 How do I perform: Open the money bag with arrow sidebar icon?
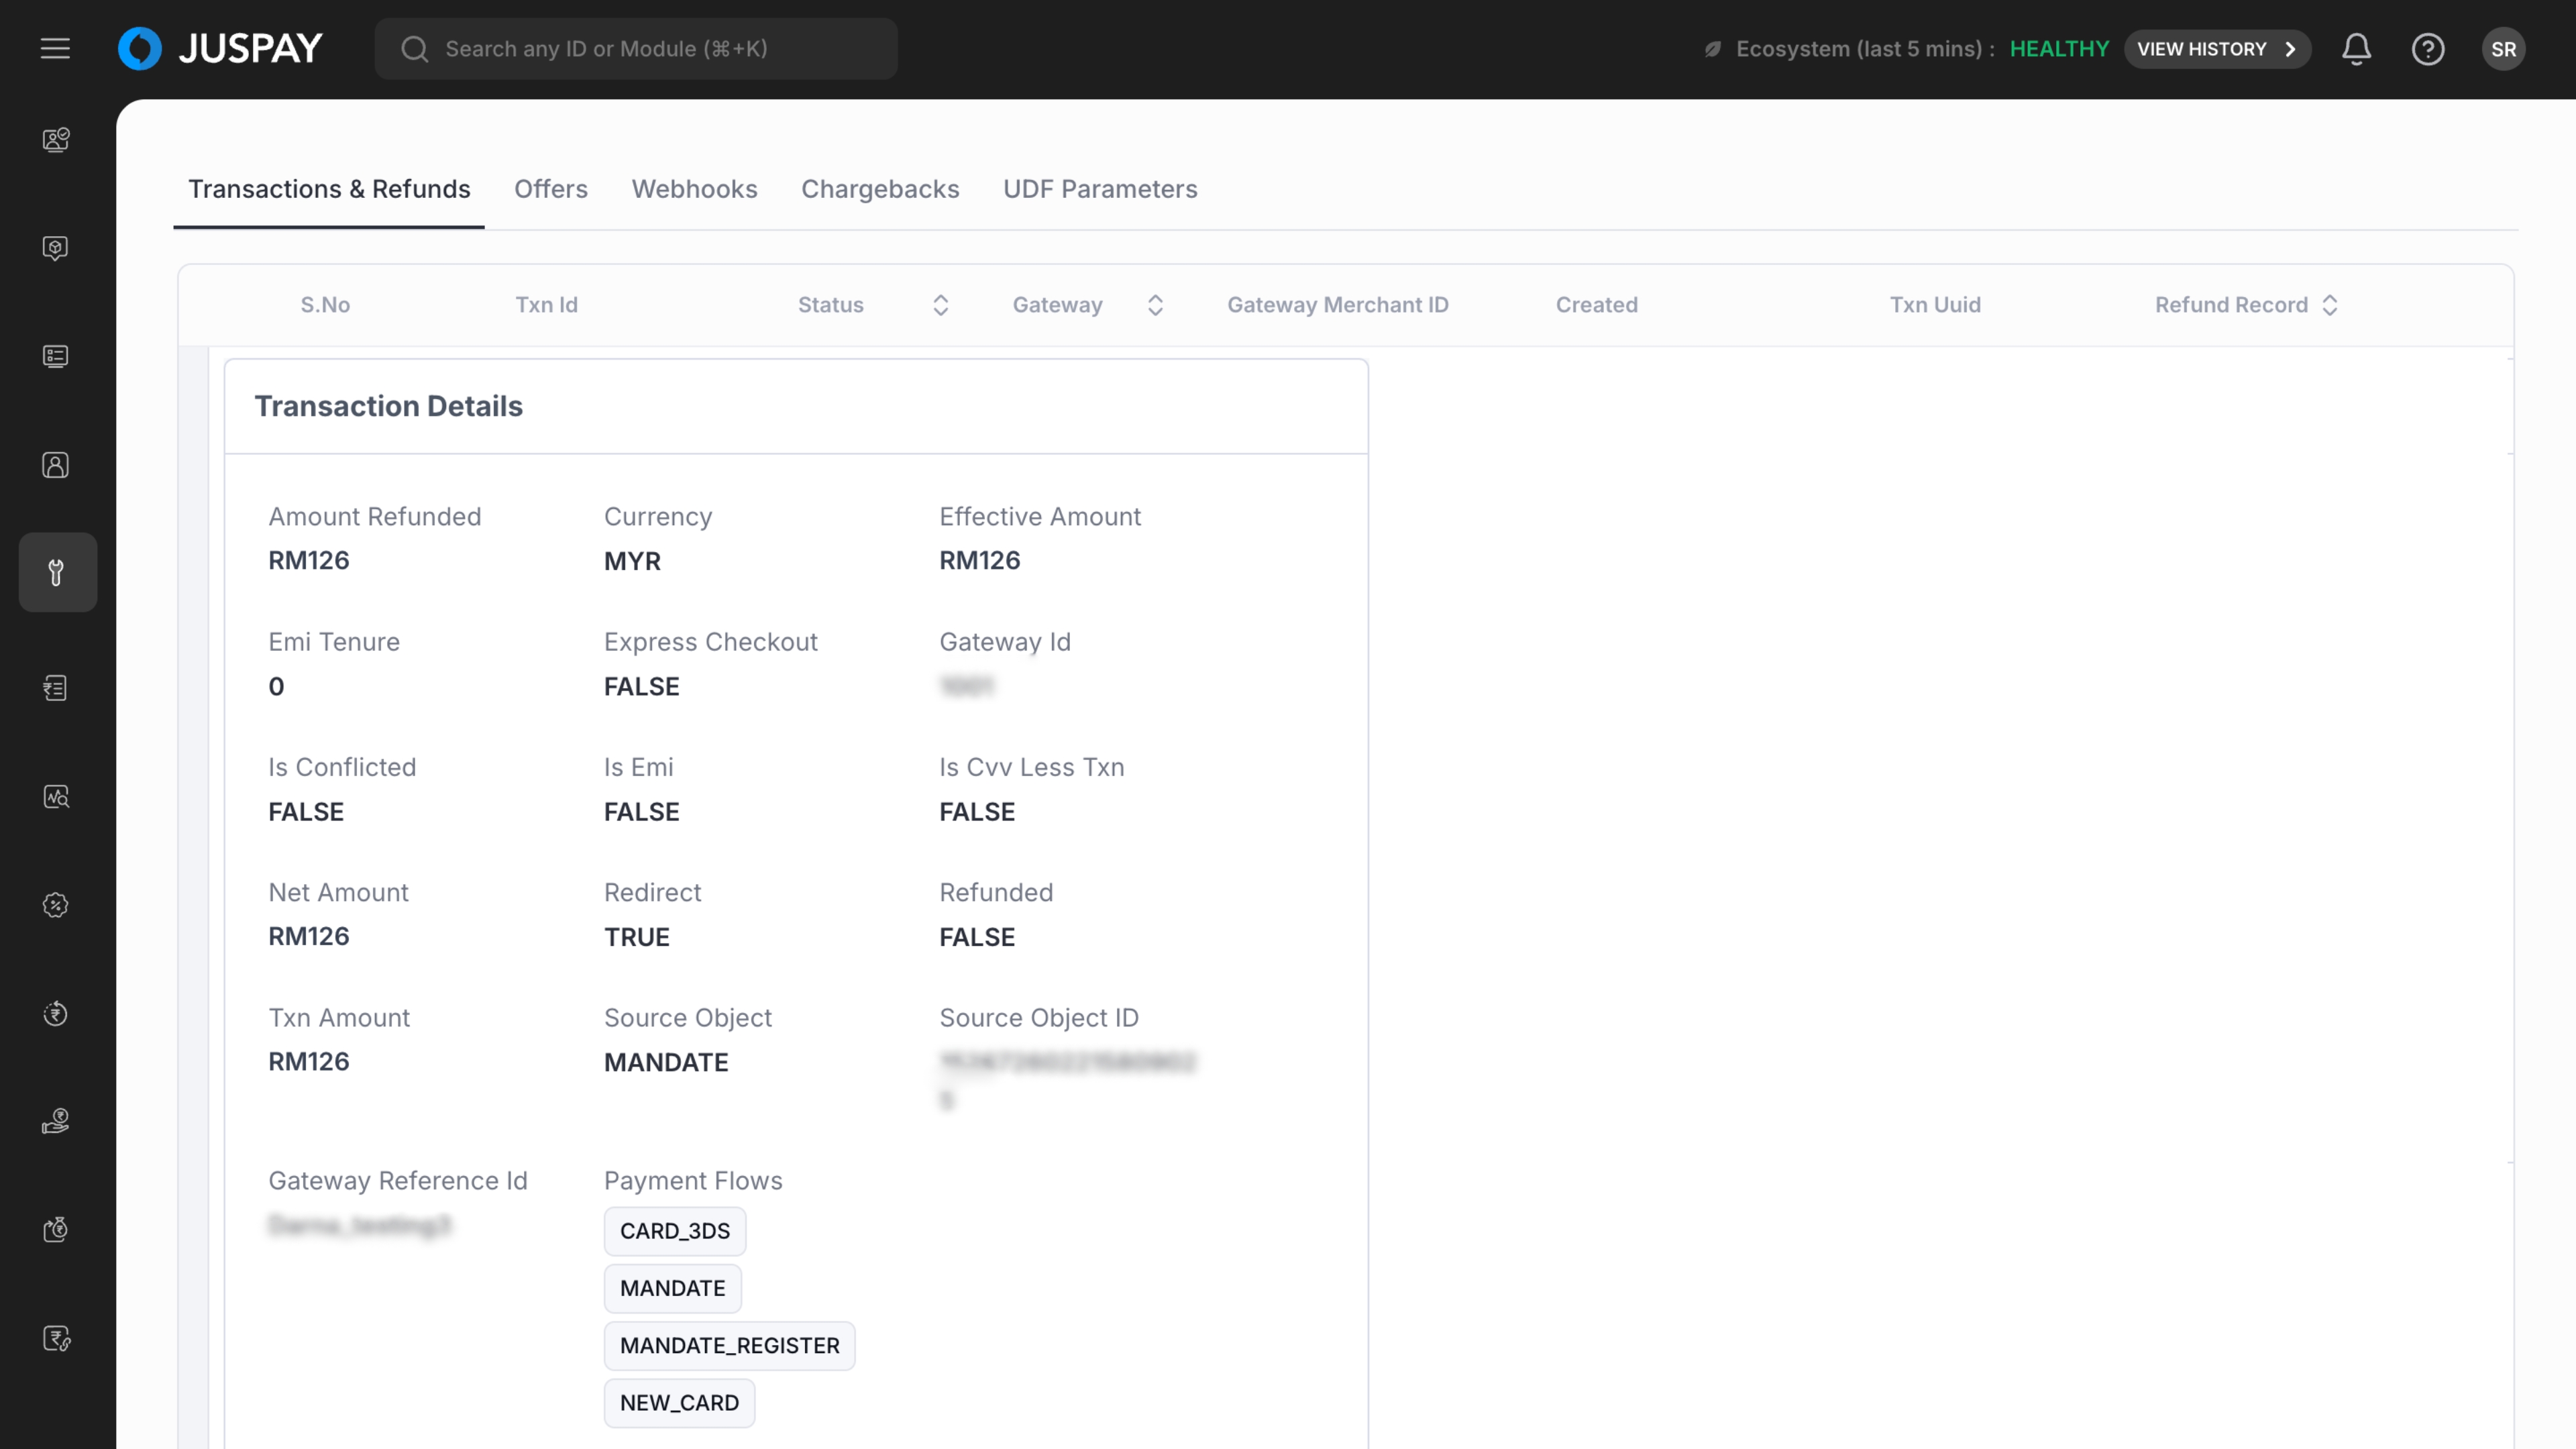(x=56, y=1229)
